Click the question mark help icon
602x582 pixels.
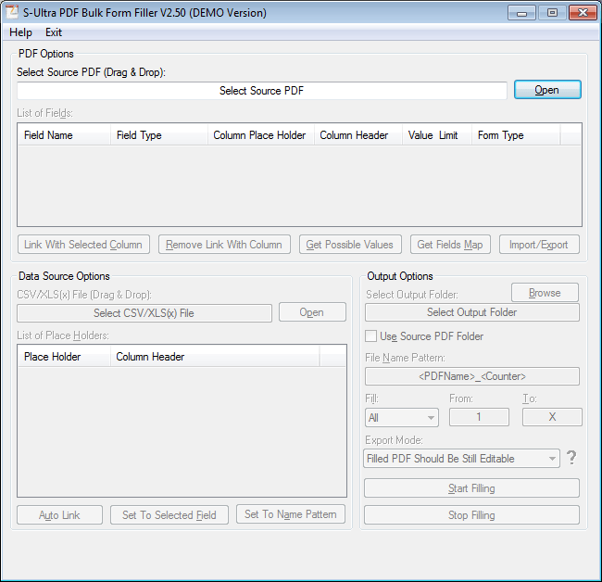[x=571, y=458]
